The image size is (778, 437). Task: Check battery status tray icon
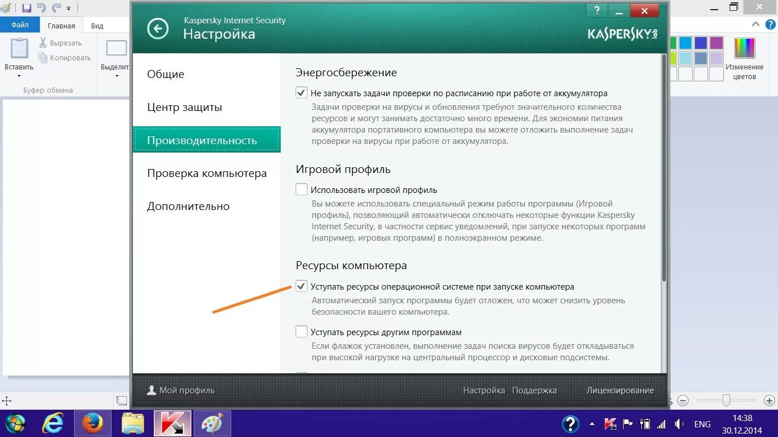pos(645,424)
